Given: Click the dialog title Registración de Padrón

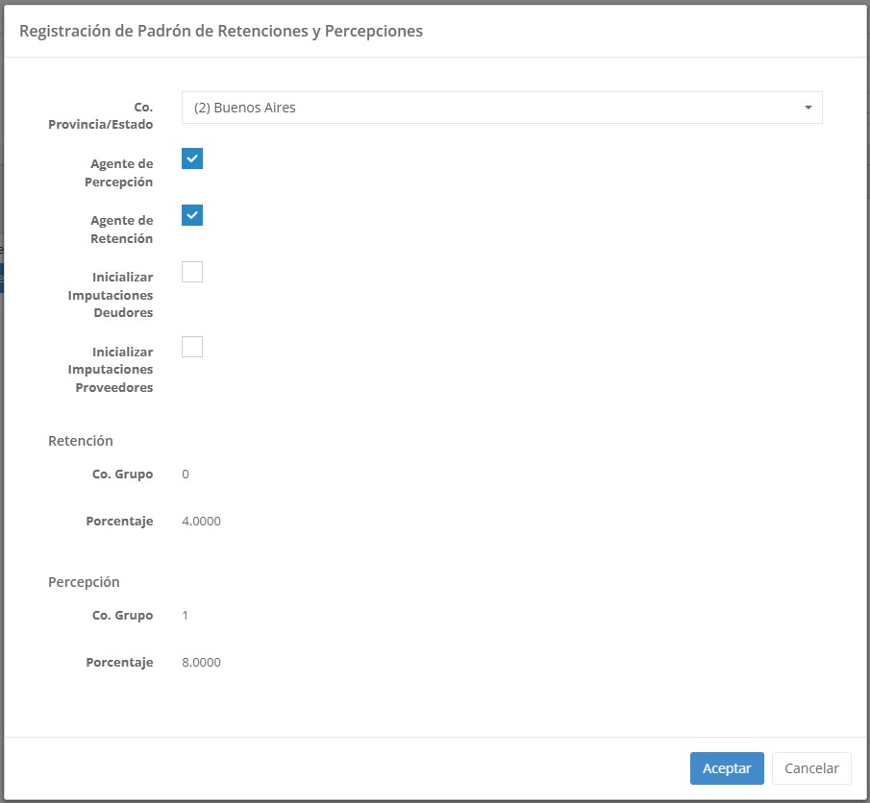Looking at the screenshot, I should (x=221, y=31).
